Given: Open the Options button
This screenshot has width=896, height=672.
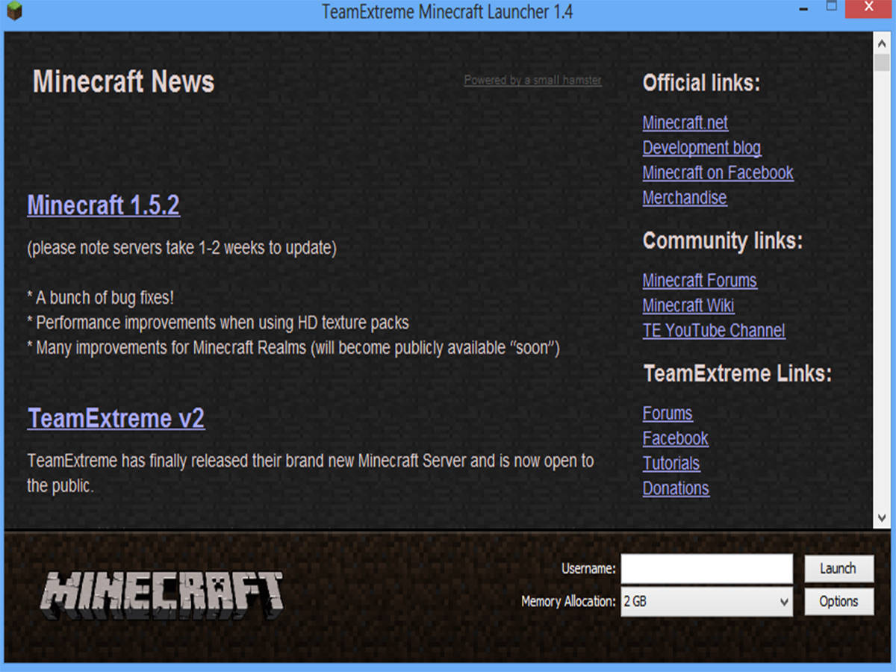Looking at the screenshot, I should click(839, 602).
